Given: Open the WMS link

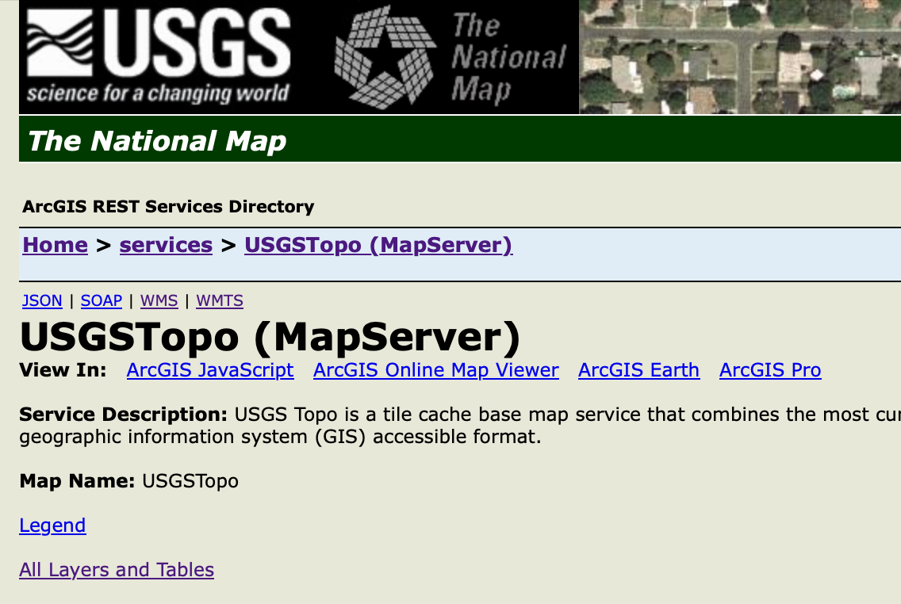Looking at the screenshot, I should pyautogui.click(x=159, y=301).
